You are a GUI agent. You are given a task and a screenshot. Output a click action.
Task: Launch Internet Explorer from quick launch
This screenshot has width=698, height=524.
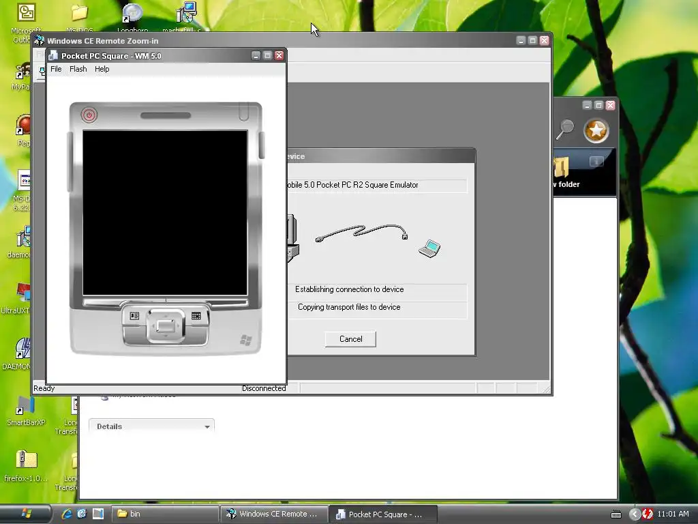[67, 514]
